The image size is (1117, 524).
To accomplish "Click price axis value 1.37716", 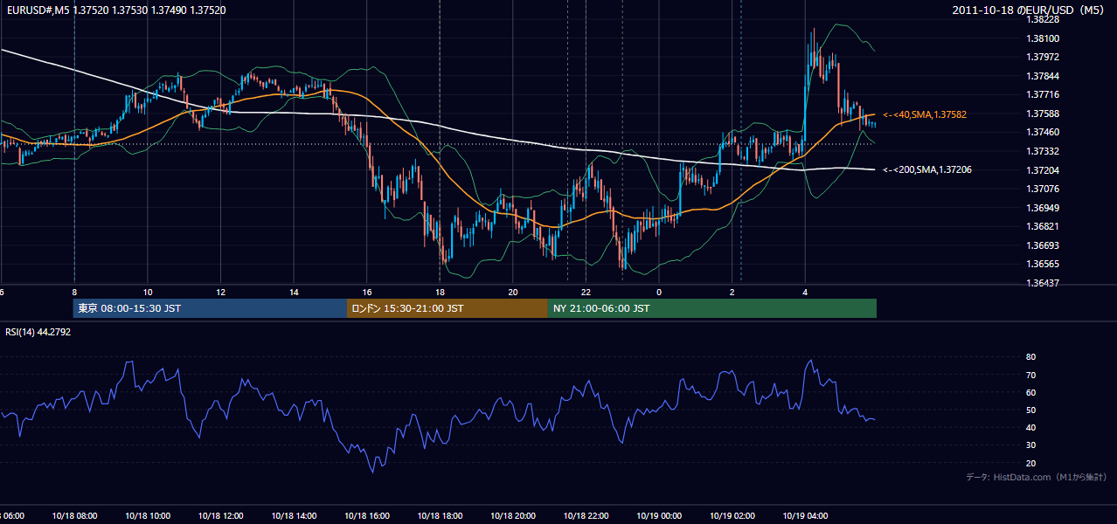I will click(1044, 94).
